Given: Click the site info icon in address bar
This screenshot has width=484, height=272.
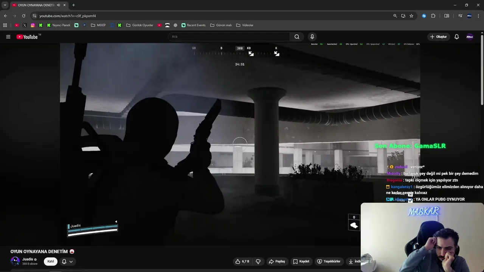Looking at the screenshot, I should 34,16.
